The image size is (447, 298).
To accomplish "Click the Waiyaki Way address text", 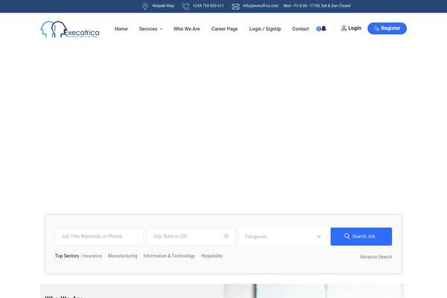I will [x=163, y=6].
